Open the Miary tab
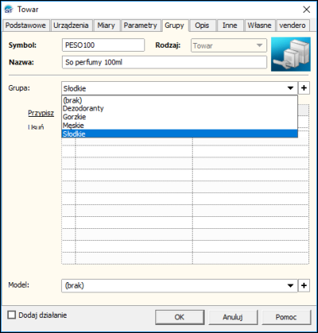This screenshot has height=333, width=318. point(106,25)
